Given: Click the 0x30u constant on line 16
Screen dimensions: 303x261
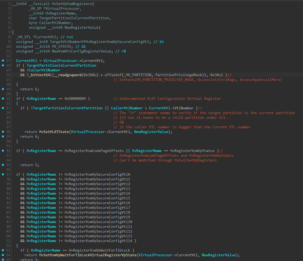Looking at the screenshot, I should [215, 75].
